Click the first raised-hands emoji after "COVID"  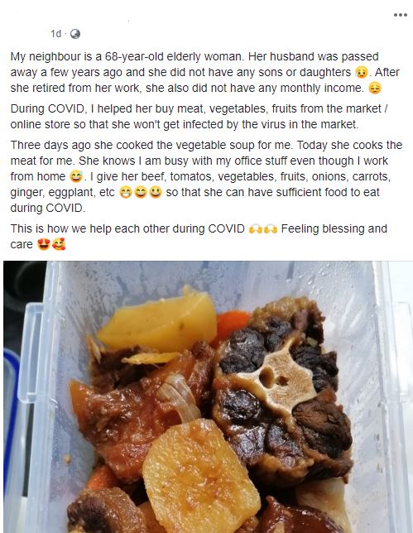click(255, 229)
